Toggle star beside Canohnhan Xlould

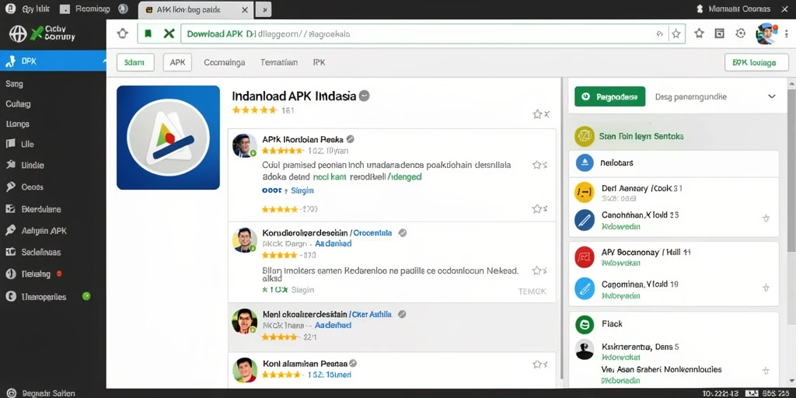click(x=766, y=218)
